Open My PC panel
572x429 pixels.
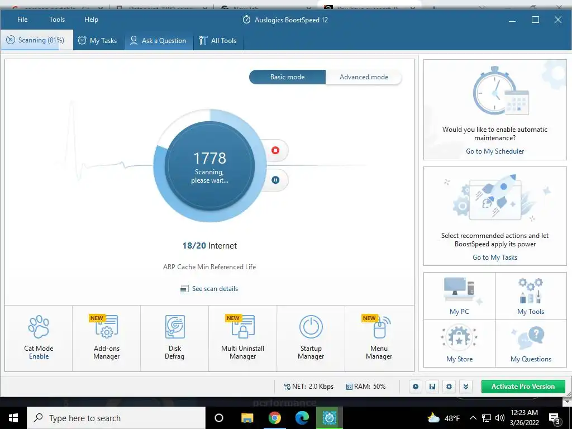pos(459,296)
